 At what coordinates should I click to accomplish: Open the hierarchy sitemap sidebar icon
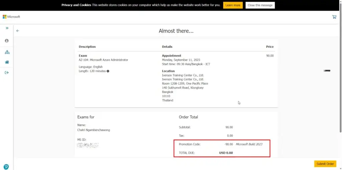pyautogui.click(x=7, y=52)
